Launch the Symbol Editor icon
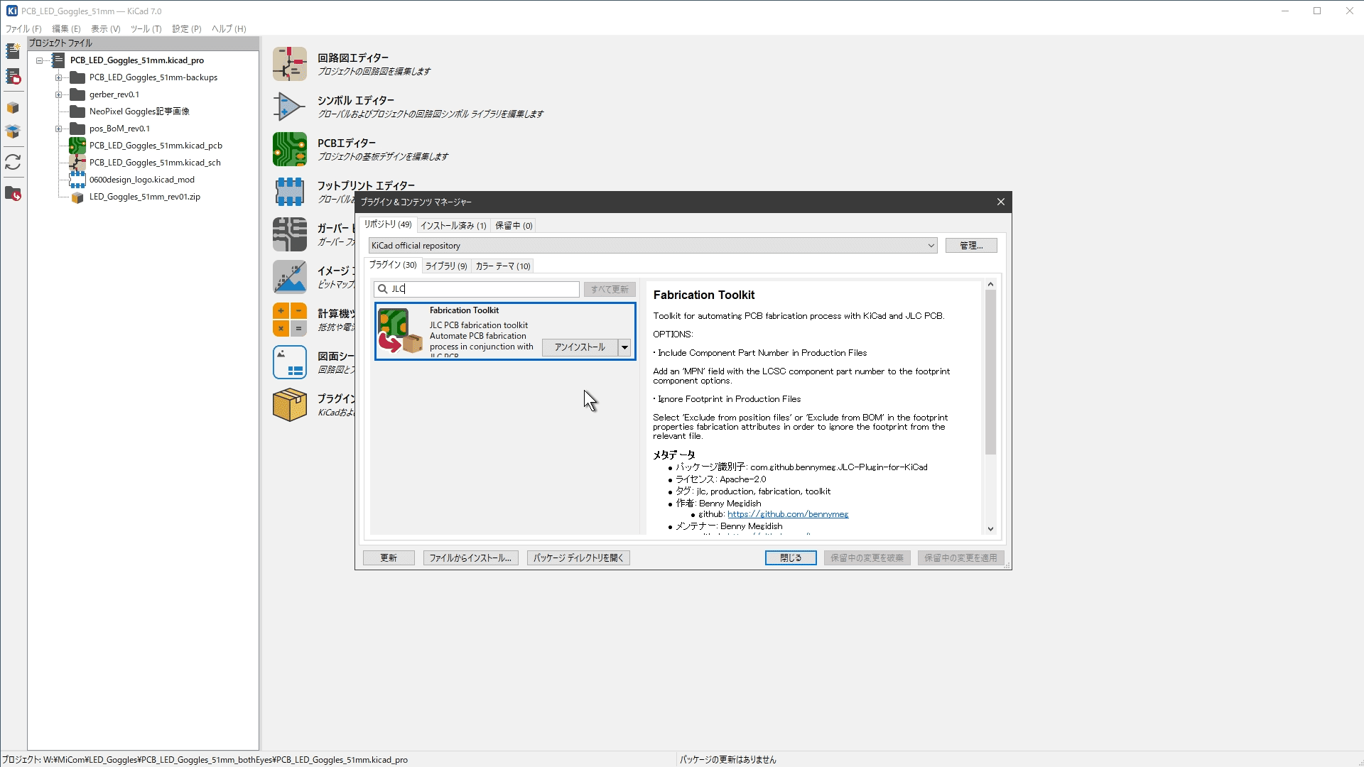The height and width of the screenshot is (767, 1364). [289, 107]
